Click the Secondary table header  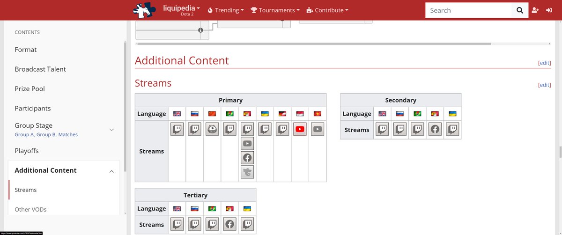click(400, 100)
